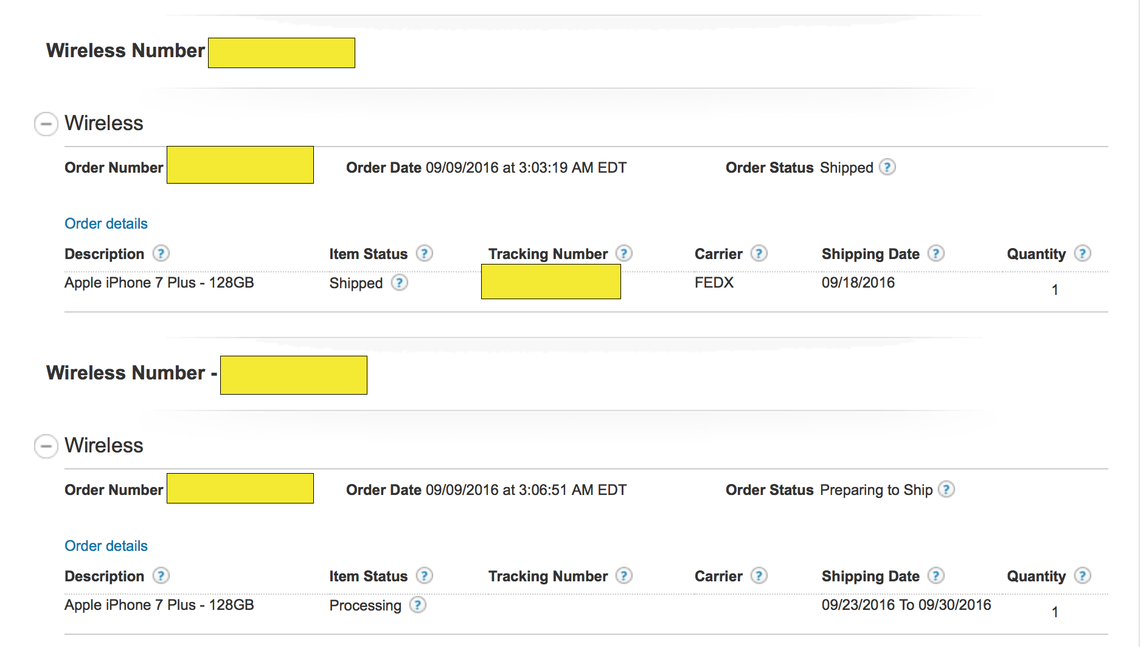Viewport: 1146px width, 647px height.
Task: Collapse the first Wireless order section
Action: coord(46,124)
